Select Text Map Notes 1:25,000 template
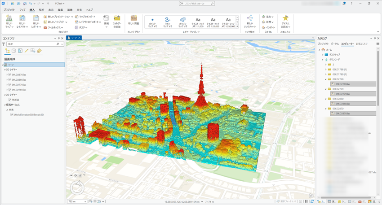This screenshot has height=205, width=382. (213, 22)
